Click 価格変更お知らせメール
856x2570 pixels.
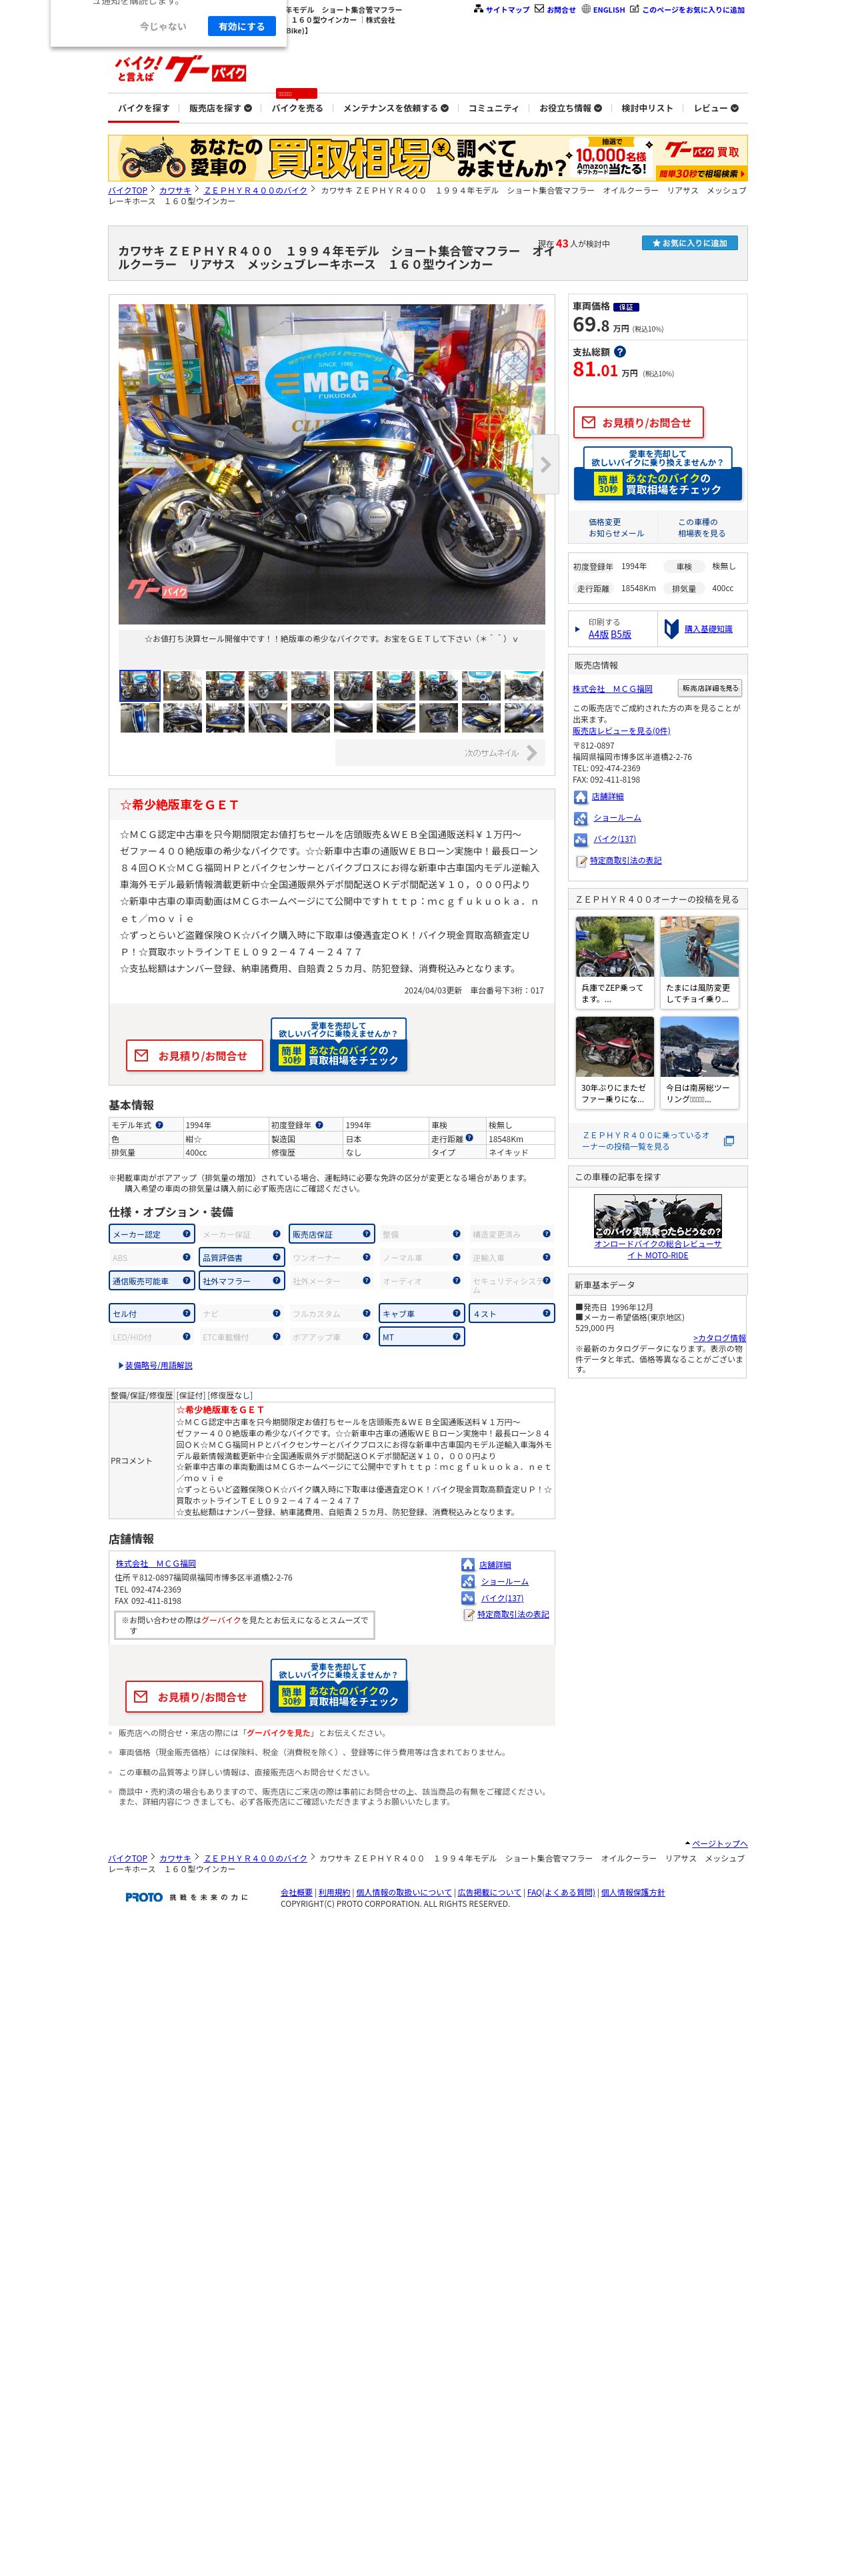(x=615, y=527)
